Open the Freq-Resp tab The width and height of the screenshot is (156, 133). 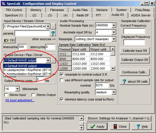142,10
